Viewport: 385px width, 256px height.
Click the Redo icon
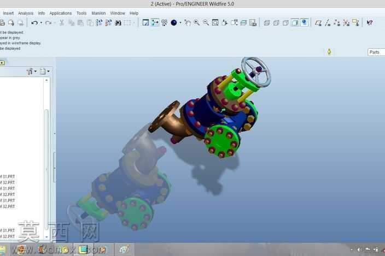click(x=48, y=23)
